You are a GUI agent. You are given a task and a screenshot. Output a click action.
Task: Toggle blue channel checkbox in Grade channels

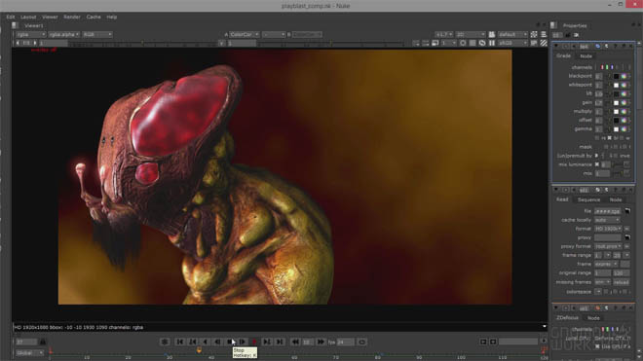tap(612, 67)
